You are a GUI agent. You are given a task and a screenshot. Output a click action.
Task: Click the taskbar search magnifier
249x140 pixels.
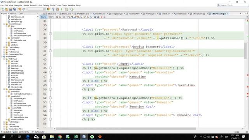coord(12,136)
